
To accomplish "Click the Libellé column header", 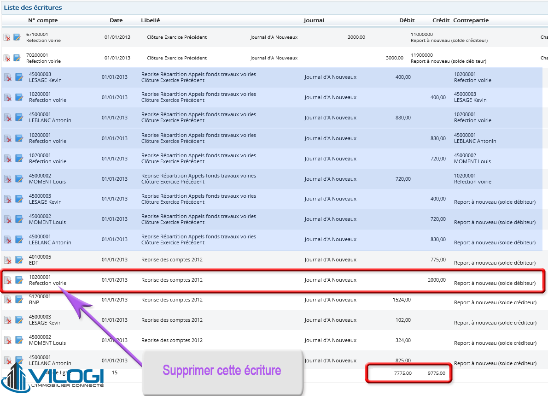I will click(x=150, y=20).
